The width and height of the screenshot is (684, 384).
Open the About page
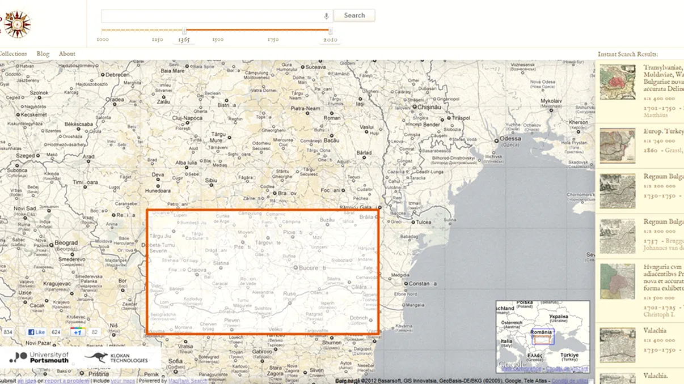66,53
